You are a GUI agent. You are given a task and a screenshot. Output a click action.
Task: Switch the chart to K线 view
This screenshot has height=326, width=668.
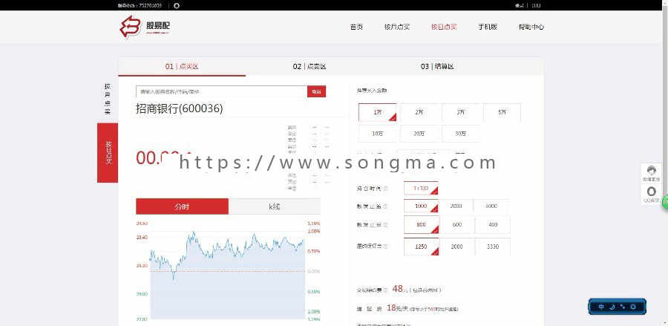click(275, 206)
